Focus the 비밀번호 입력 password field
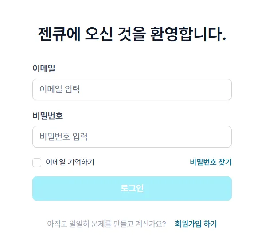 pos(132,137)
